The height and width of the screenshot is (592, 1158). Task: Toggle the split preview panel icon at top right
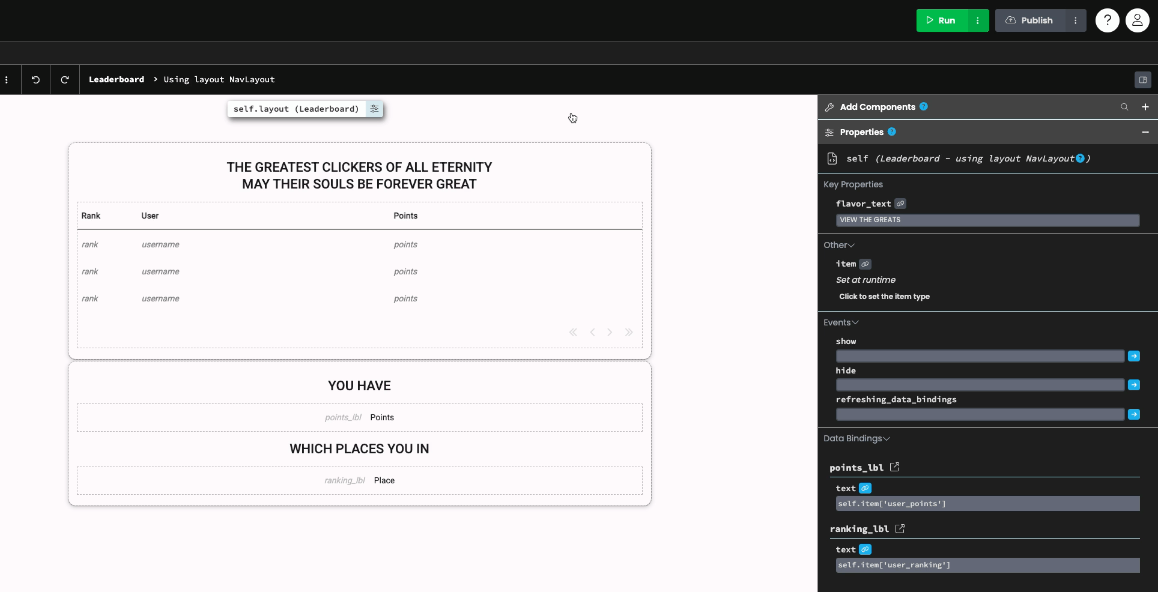pyautogui.click(x=1142, y=79)
